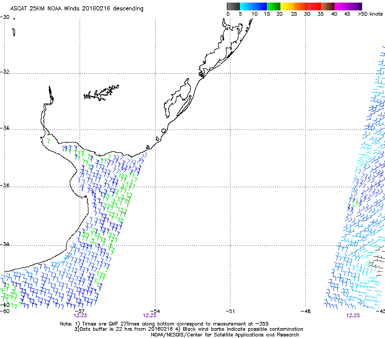The height and width of the screenshot is (338, 385).
Task: Click the '20' legend scale label
Action: tap(279, 14)
